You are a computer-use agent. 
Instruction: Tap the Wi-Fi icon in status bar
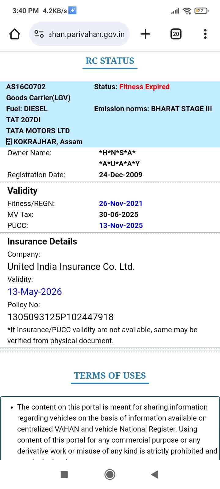click(187, 11)
